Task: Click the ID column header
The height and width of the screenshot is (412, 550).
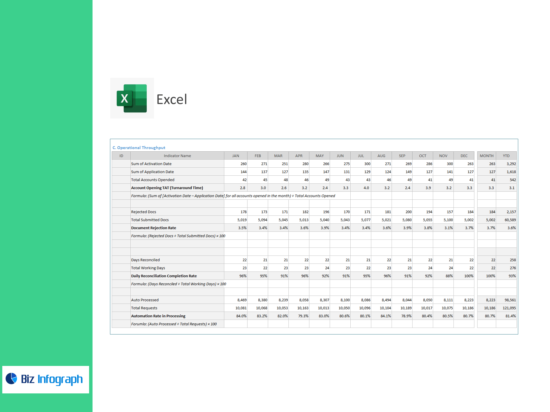Action: [121, 156]
